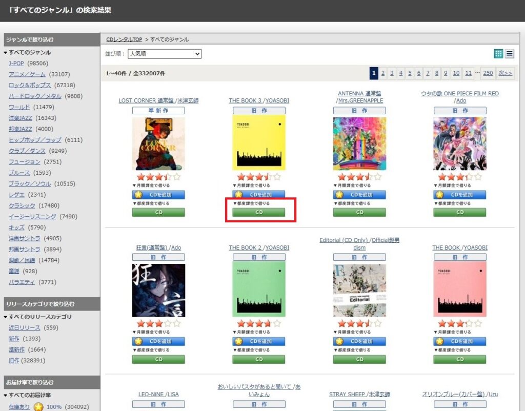Go to results page 2
Viewport: 525px width, 411px height.
pos(383,73)
